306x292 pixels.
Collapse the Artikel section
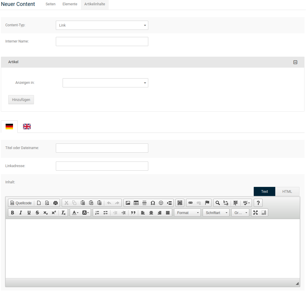tap(295, 62)
